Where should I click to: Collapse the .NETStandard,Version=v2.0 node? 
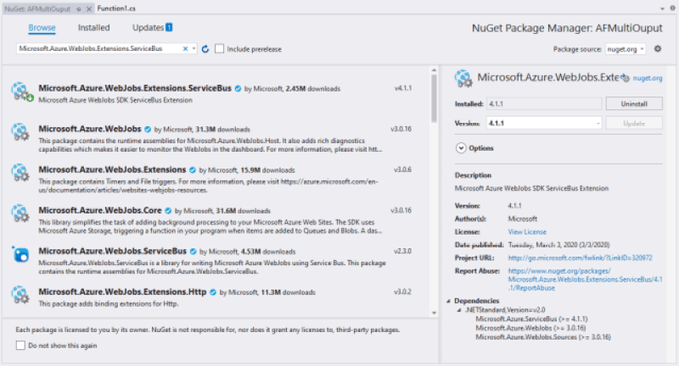[x=459, y=310]
